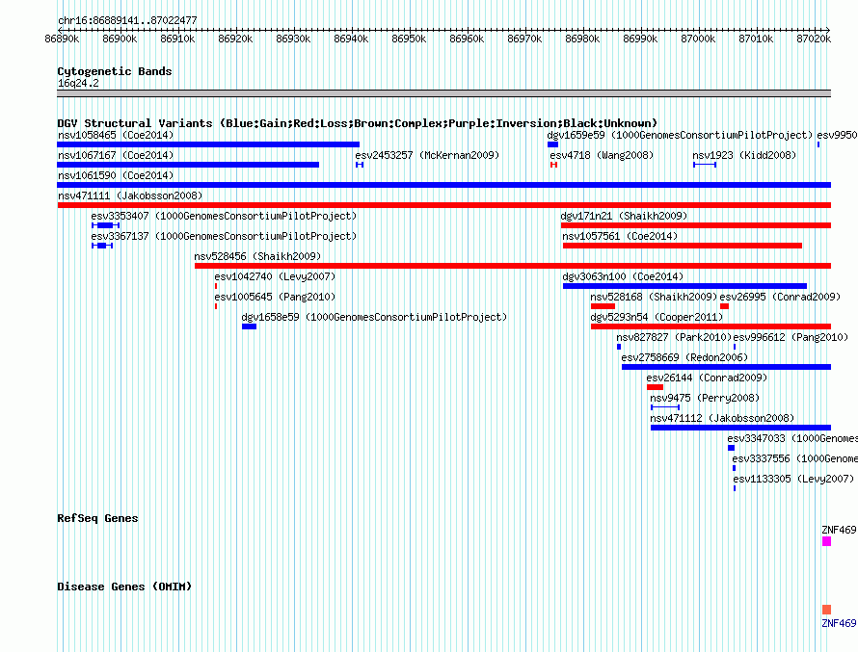Select the nsv528168 red block
This screenshot has height=652, width=858.
pos(603,306)
